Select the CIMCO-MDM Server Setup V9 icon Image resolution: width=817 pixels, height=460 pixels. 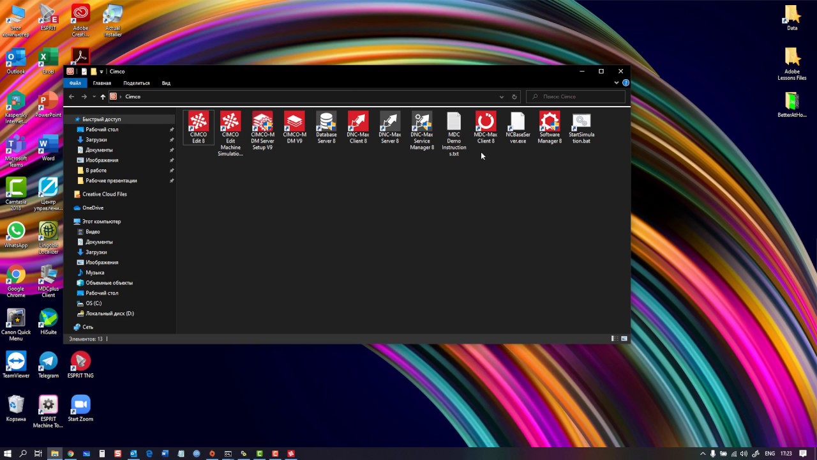tap(262, 130)
